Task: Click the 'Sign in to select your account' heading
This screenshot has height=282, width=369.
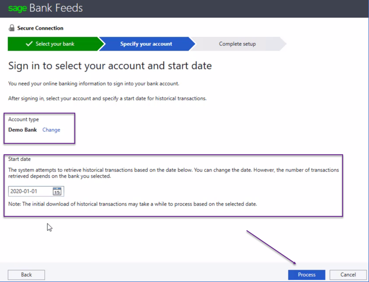Action: tap(110, 66)
